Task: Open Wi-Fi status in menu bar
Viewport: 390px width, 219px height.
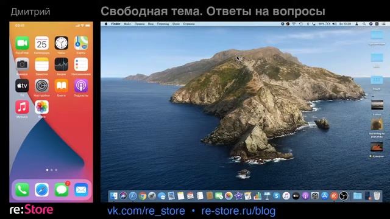Action: (294, 24)
